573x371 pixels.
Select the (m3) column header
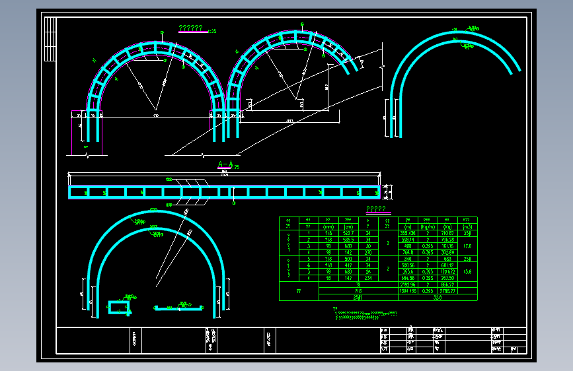pos(467,227)
